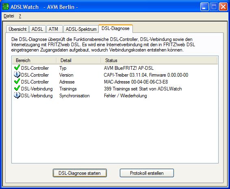The height and width of the screenshot is (189, 230).
Task: Click the 'Synchronisation' detail cell
Action: coord(74,96)
